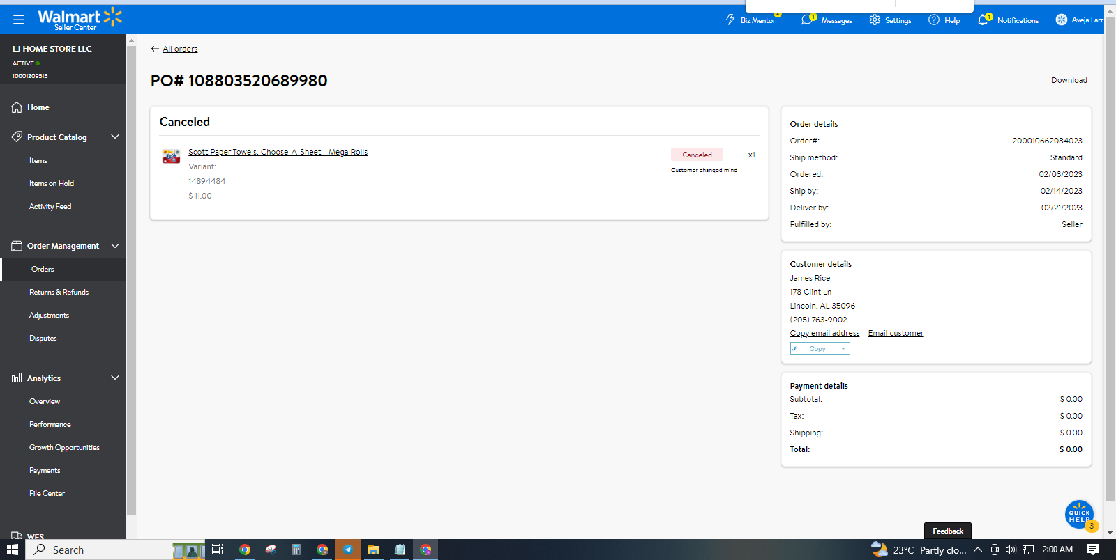The height and width of the screenshot is (560, 1116).
Task: Select Items on Hold in sidebar
Action: tap(52, 183)
